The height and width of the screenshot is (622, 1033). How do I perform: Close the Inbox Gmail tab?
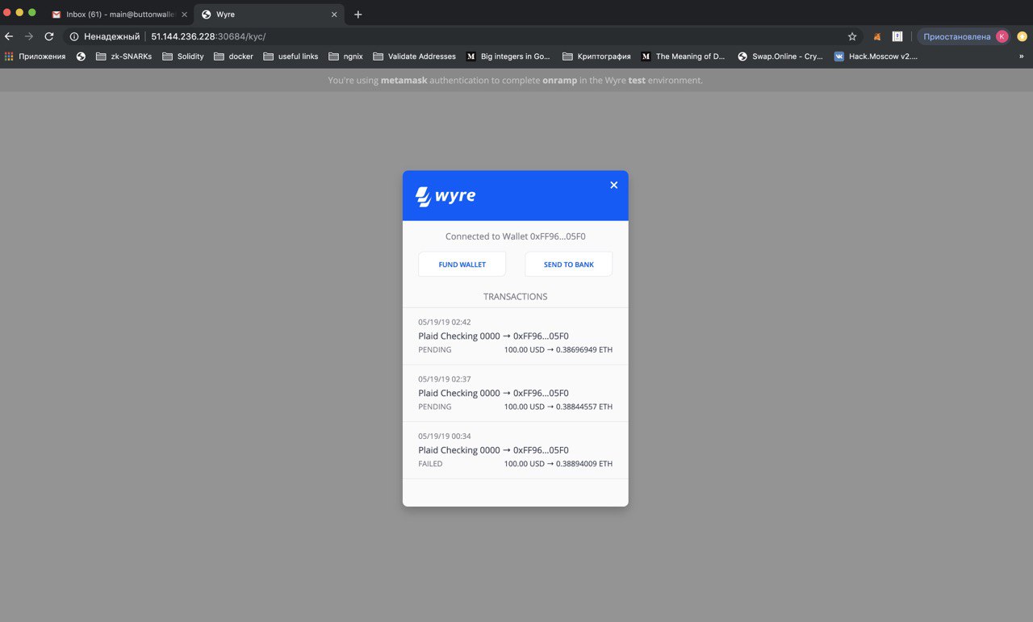pyautogui.click(x=184, y=15)
